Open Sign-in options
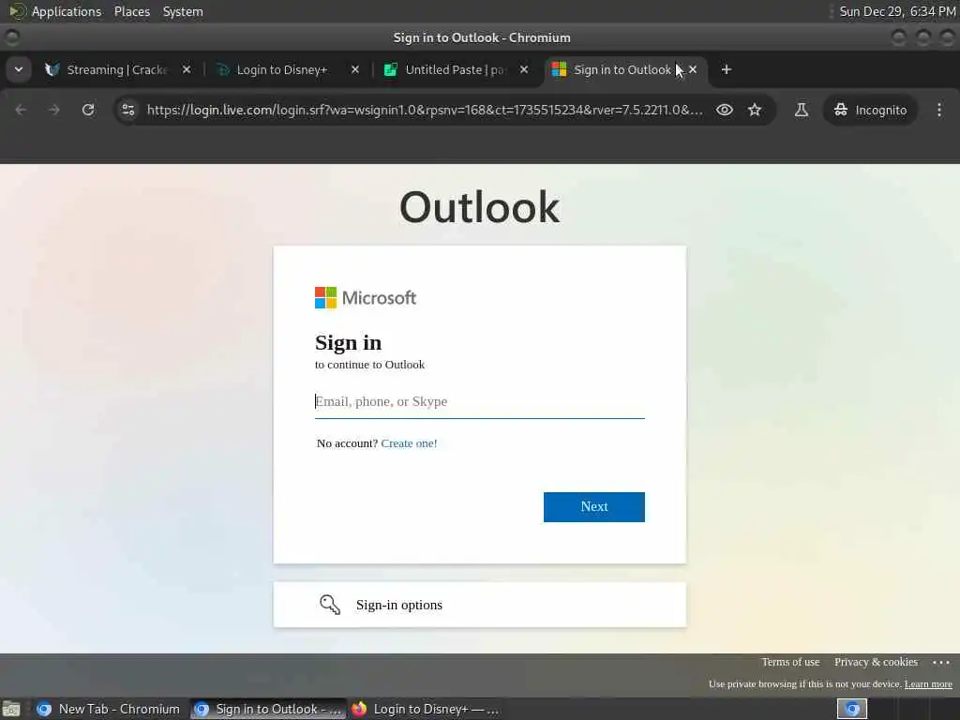Viewport: 960px width, 720px height. (x=479, y=605)
